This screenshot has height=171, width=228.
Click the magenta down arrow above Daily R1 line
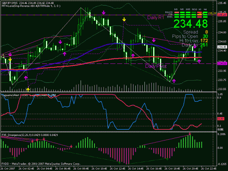[104, 13]
